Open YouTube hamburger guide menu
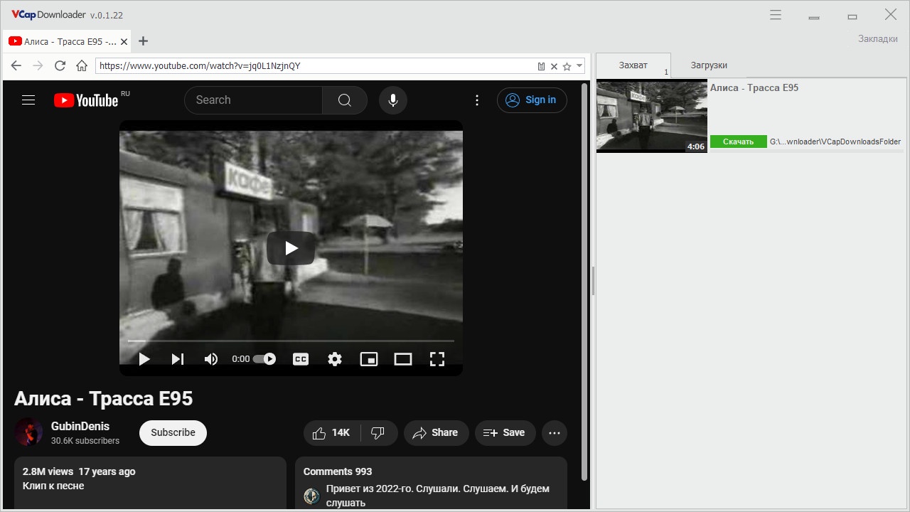The width and height of the screenshot is (910, 512). click(28, 100)
